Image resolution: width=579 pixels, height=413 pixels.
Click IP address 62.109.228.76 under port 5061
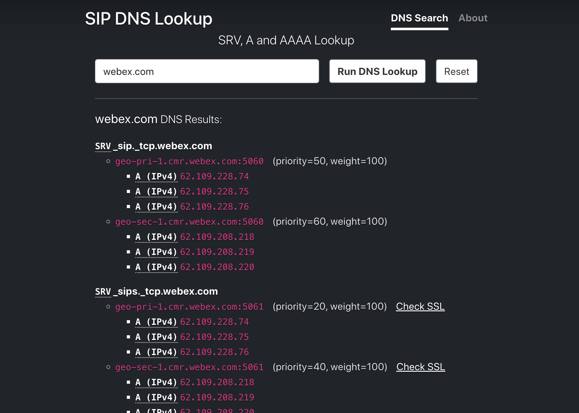click(214, 352)
